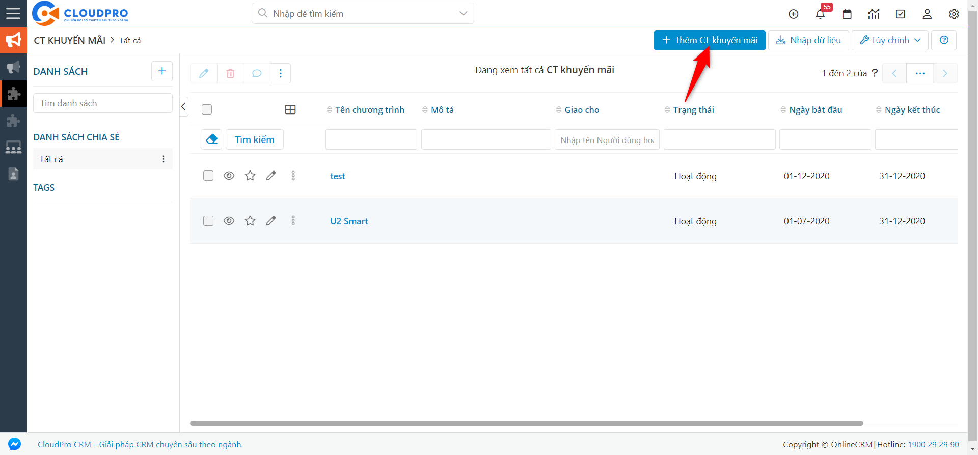Click the orange megaphone module icon
The height and width of the screenshot is (455, 978).
coord(13,40)
